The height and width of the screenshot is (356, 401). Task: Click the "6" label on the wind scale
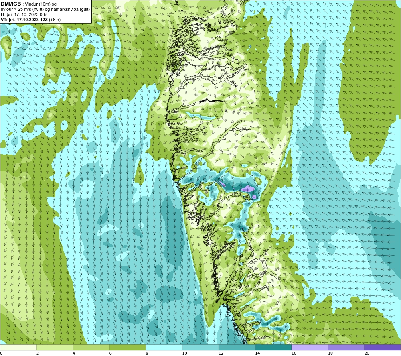pos(110,353)
